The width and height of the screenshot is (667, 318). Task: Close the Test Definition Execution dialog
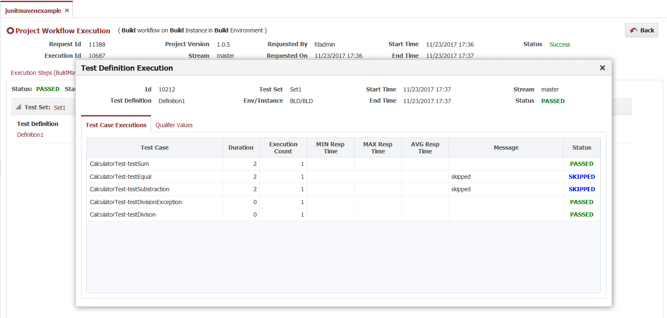[602, 68]
